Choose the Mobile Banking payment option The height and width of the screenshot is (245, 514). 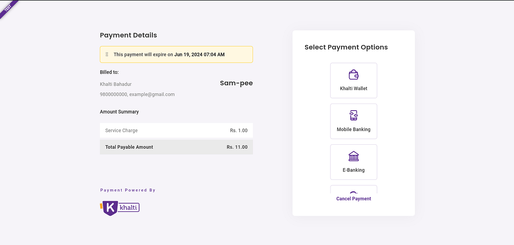(354, 121)
